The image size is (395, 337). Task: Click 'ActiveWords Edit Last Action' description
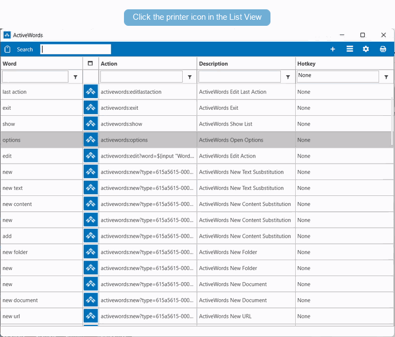coord(246,92)
